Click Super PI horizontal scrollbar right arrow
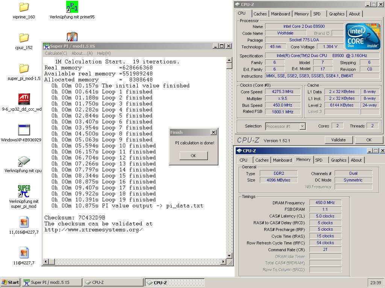Screen dimensions: 385x288 click(223, 261)
